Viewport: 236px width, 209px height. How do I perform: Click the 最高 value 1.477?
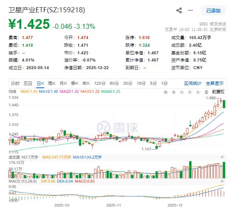pyautogui.click(x=27, y=37)
